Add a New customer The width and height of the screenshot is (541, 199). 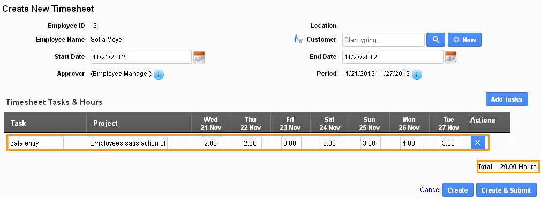[464, 40]
